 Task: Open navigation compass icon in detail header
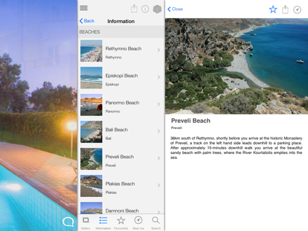297,10
